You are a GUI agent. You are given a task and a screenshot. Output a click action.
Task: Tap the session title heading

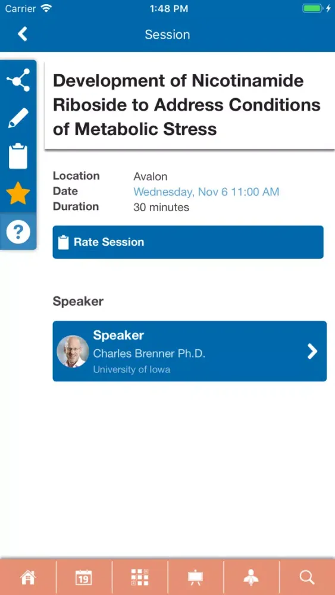186,105
